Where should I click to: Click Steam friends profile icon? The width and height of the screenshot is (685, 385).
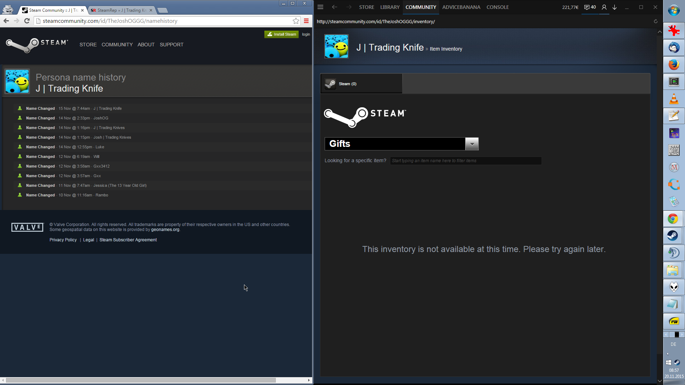604,7
